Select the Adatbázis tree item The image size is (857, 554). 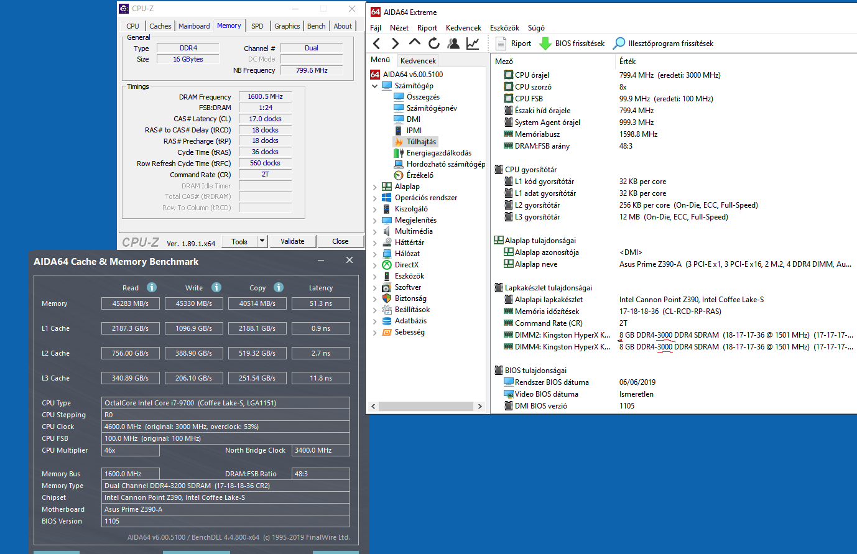point(410,321)
